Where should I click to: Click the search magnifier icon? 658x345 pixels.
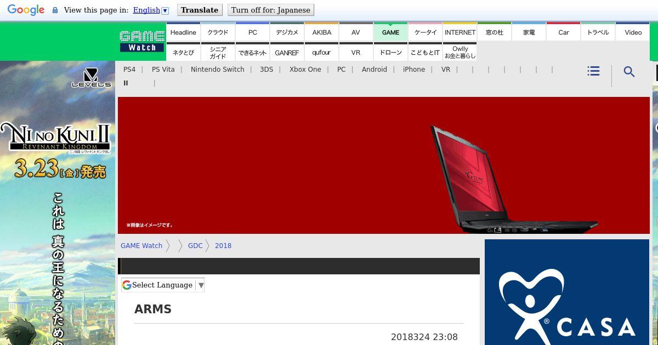click(629, 72)
